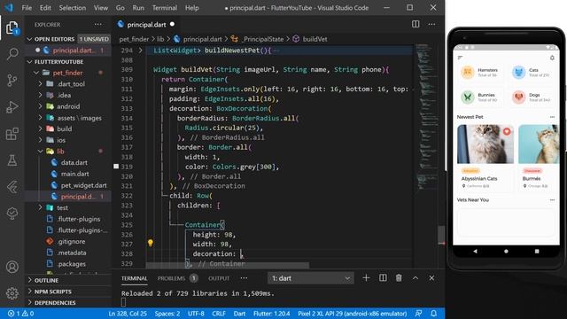Tap Android back button on emulator

[475, 251]
